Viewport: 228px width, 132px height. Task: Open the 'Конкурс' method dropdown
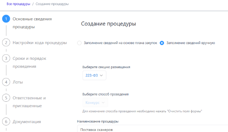click(x=95, y=102)
